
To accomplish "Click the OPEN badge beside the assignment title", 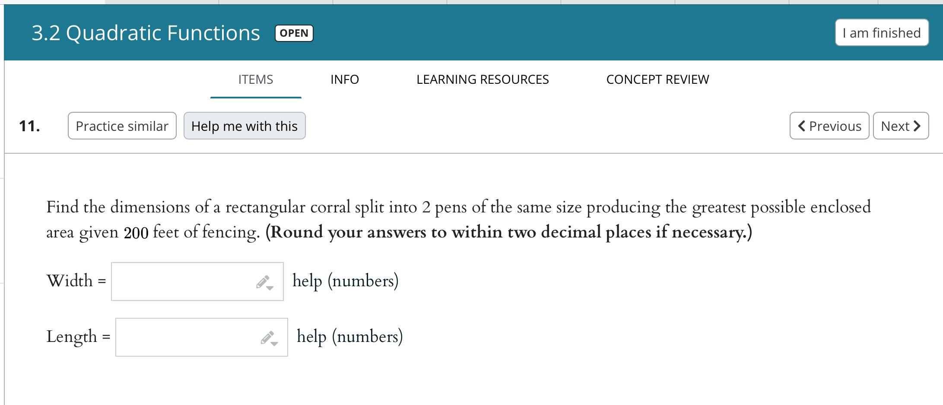I will [x=293, y=33].
